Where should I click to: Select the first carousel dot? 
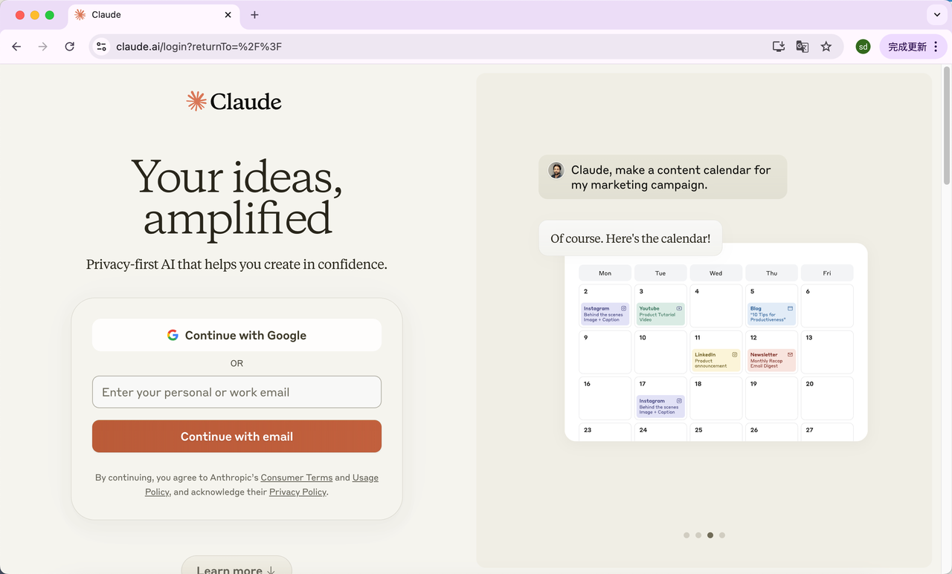(686, 535)
